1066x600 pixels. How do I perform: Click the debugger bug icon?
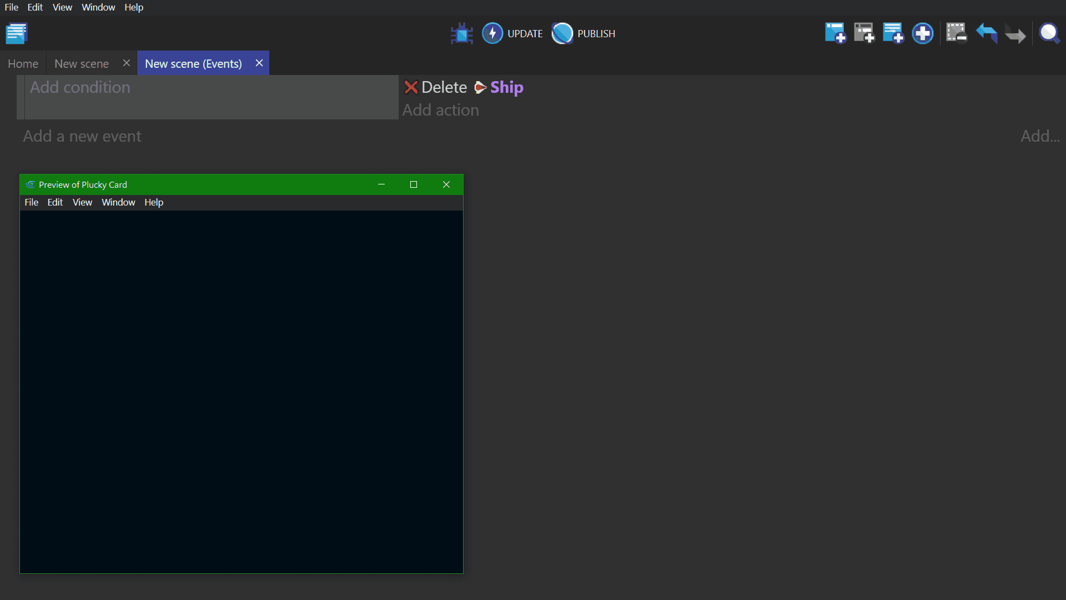click(461, 34)
